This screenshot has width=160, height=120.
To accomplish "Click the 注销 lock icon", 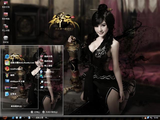I will point(32,112).
